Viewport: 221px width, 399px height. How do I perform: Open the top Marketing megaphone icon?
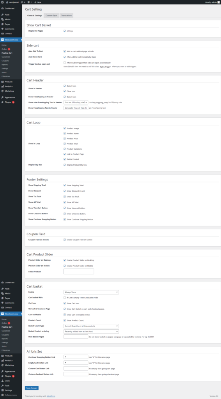[x=3, y=91]
